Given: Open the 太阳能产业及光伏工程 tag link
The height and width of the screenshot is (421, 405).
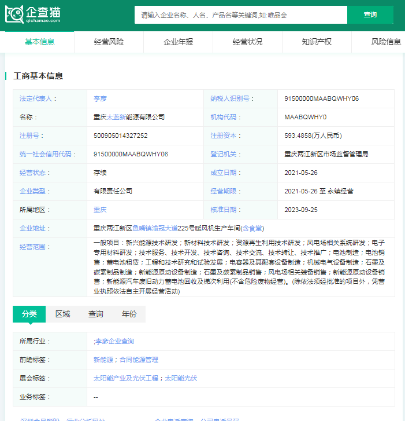Looking at the screenshot, I should [126, 379].
